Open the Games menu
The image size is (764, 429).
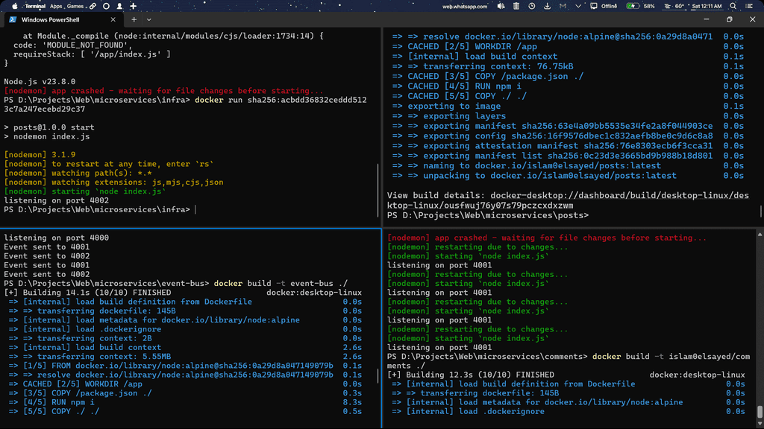(x=75, y=6)
